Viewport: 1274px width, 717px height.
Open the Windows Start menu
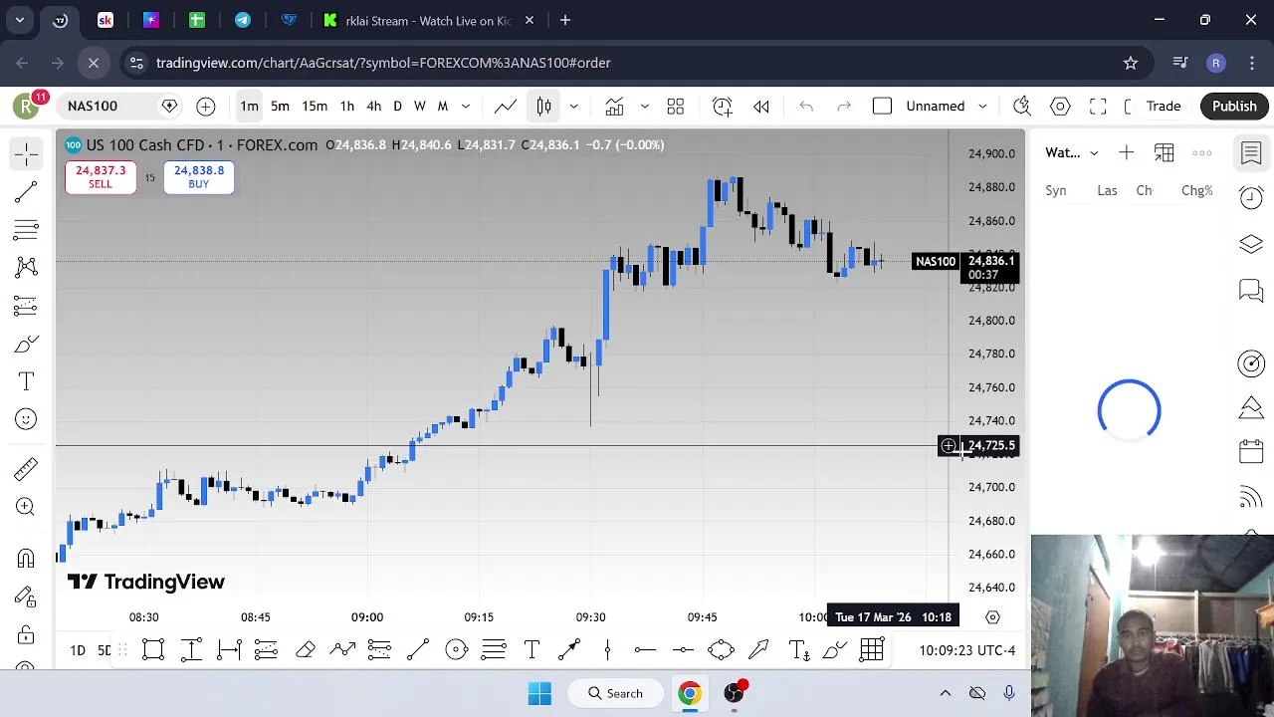(x=539, y=693)
